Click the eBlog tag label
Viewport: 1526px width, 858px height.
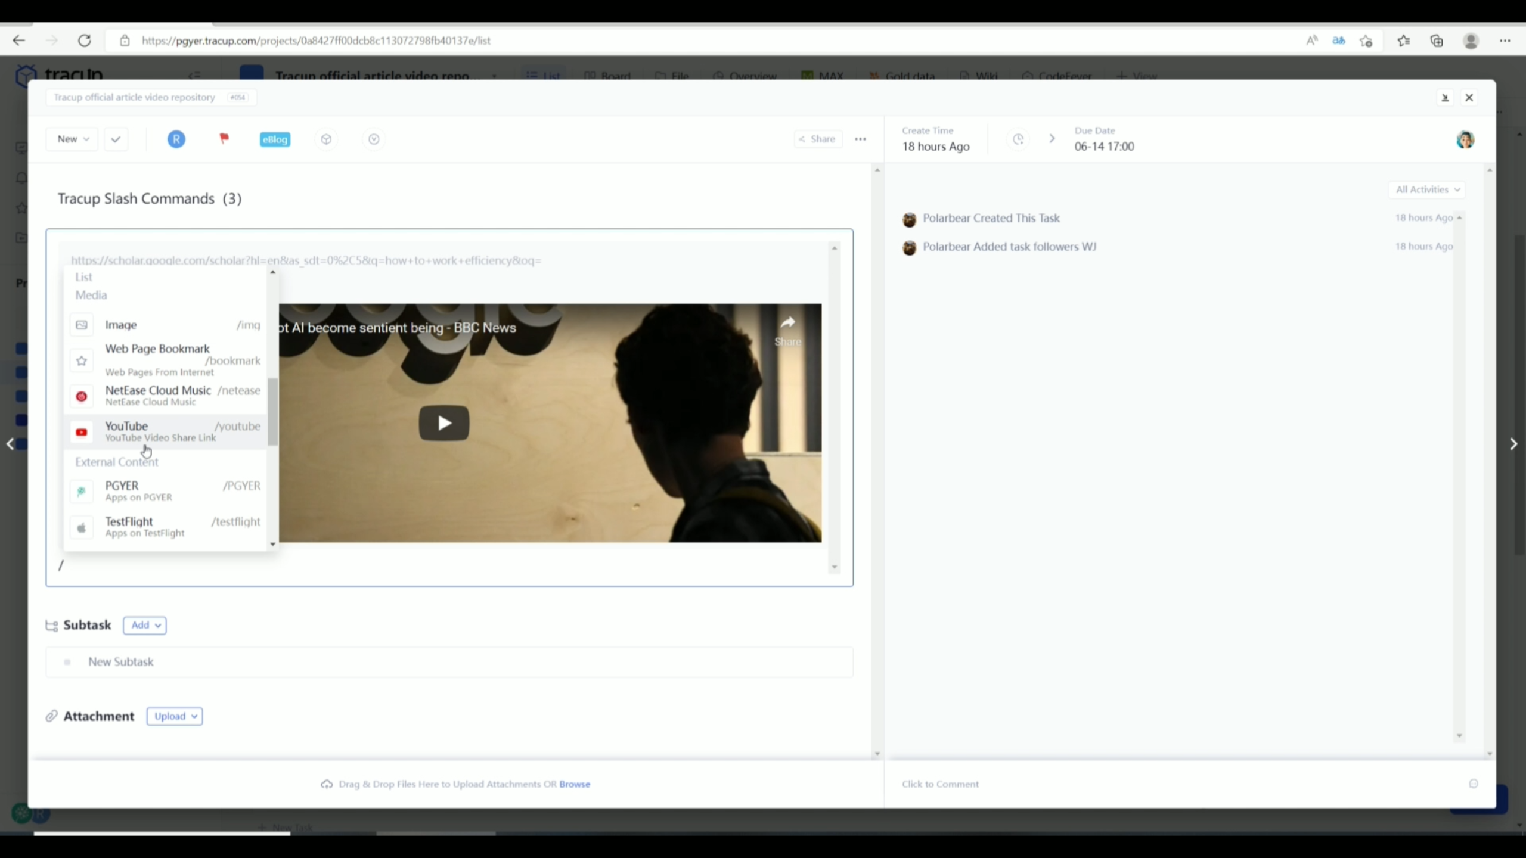(x=275, y=139)
